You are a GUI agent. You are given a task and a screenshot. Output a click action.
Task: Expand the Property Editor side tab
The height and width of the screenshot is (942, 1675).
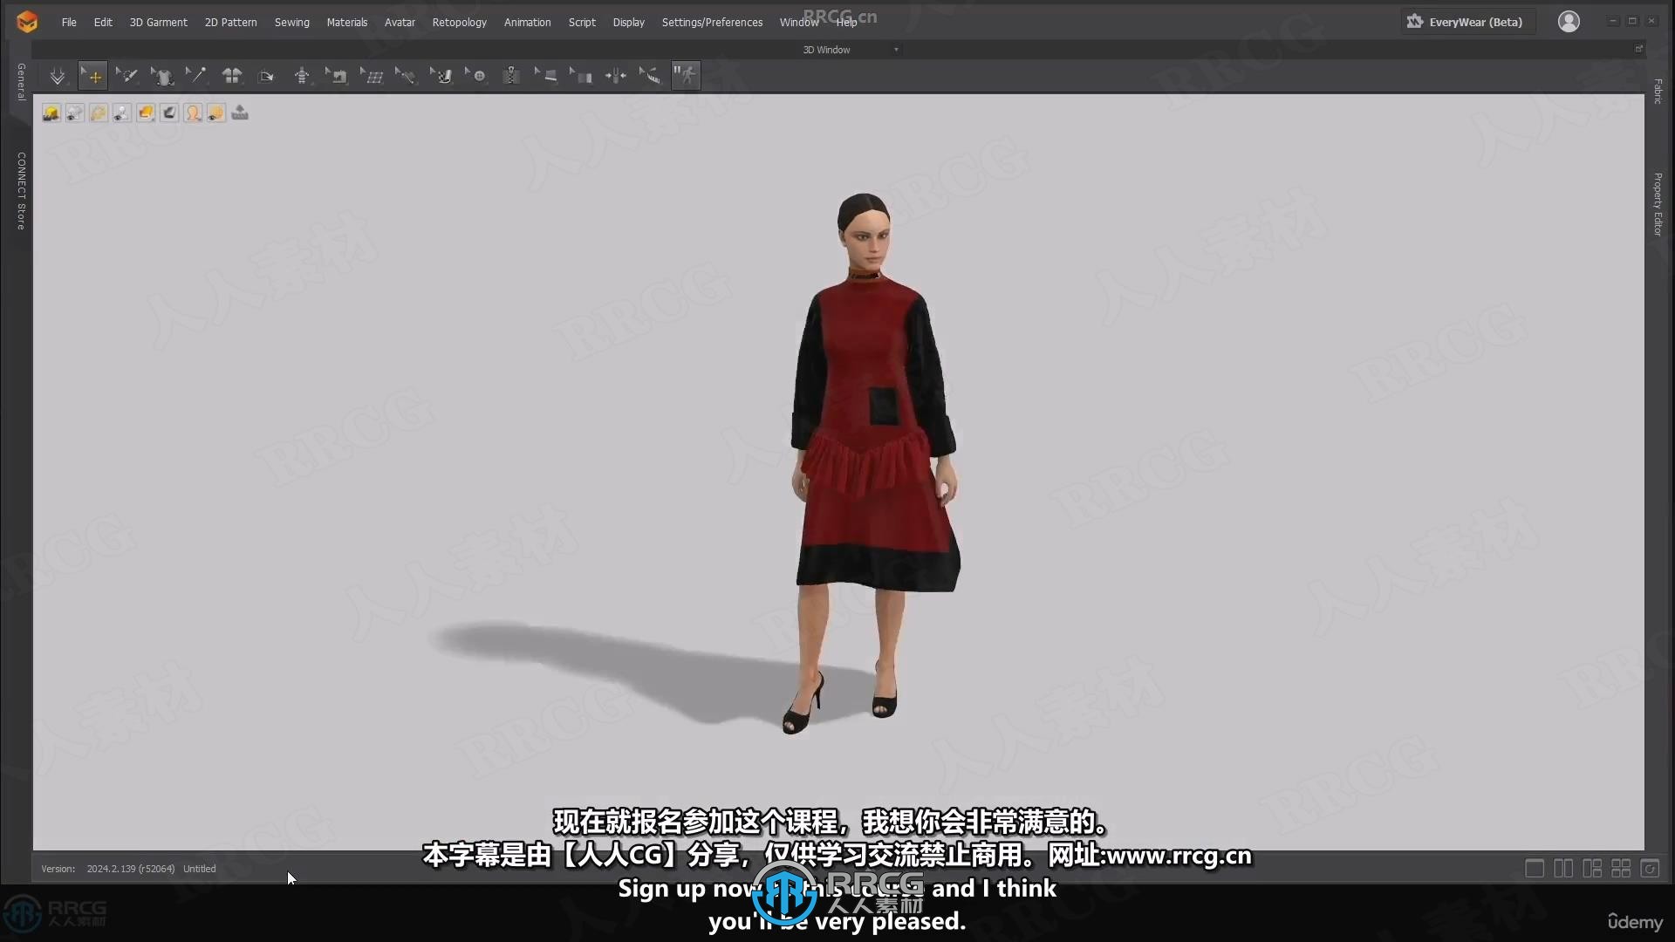click(x=1658, y=204)
